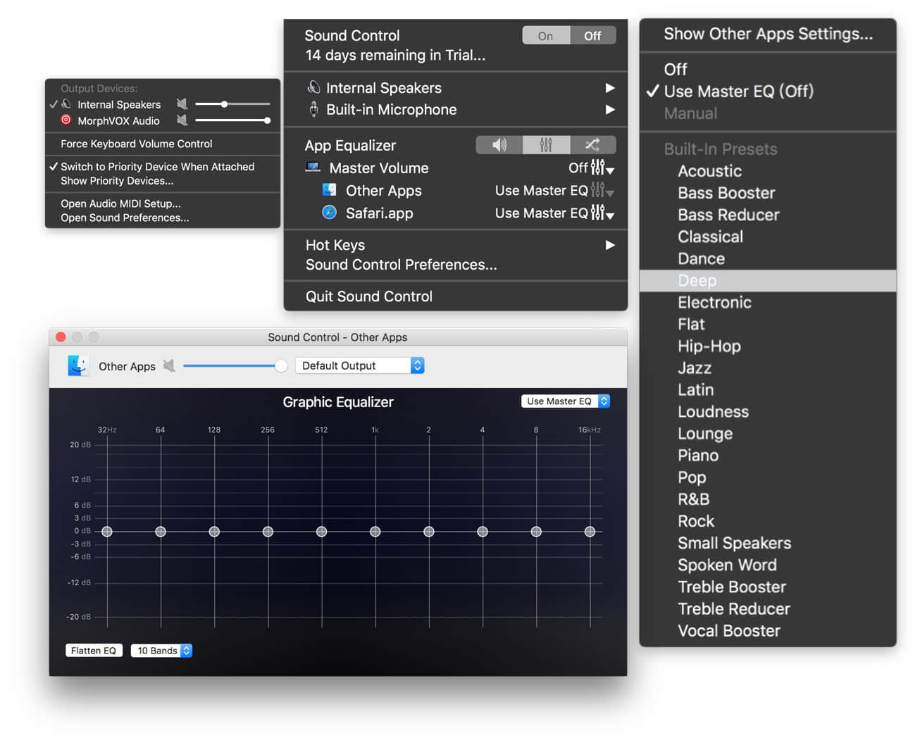Select the Treble Reducer preset
This screenshot has height=745, width=920.
point(734,609)
